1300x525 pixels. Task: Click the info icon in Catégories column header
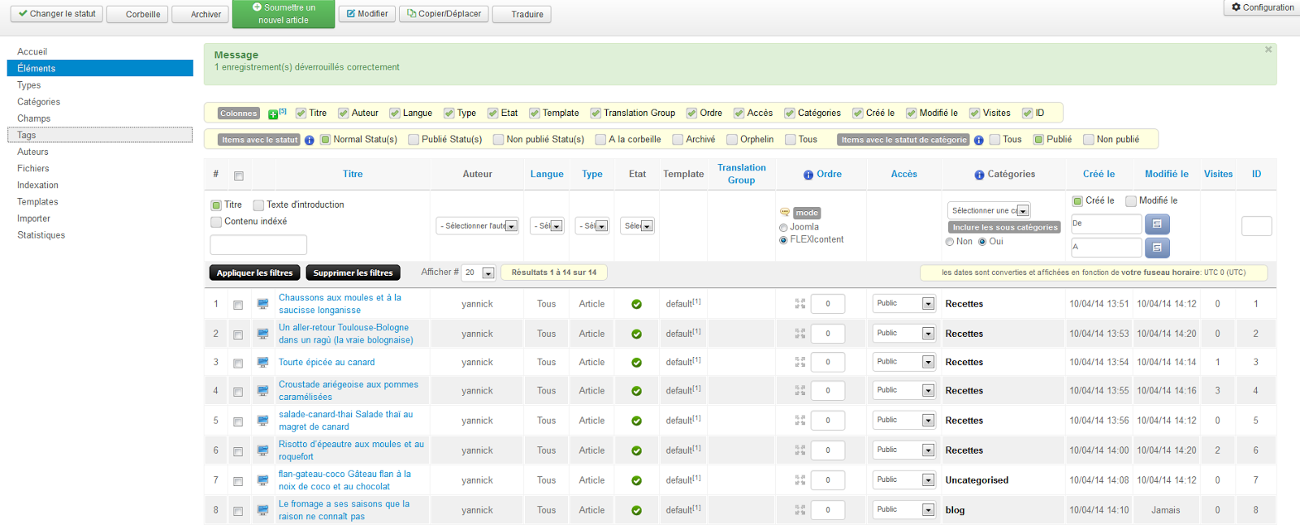click(979, 174)
